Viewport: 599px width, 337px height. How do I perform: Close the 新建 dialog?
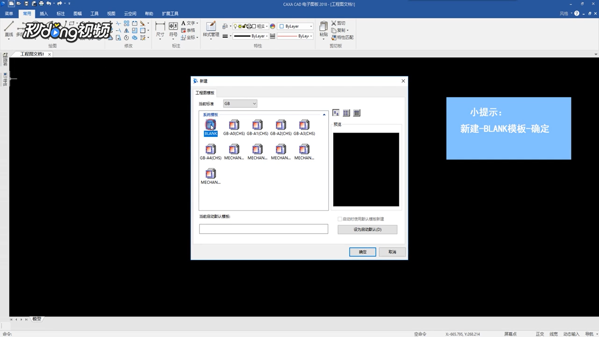[403, 81]
